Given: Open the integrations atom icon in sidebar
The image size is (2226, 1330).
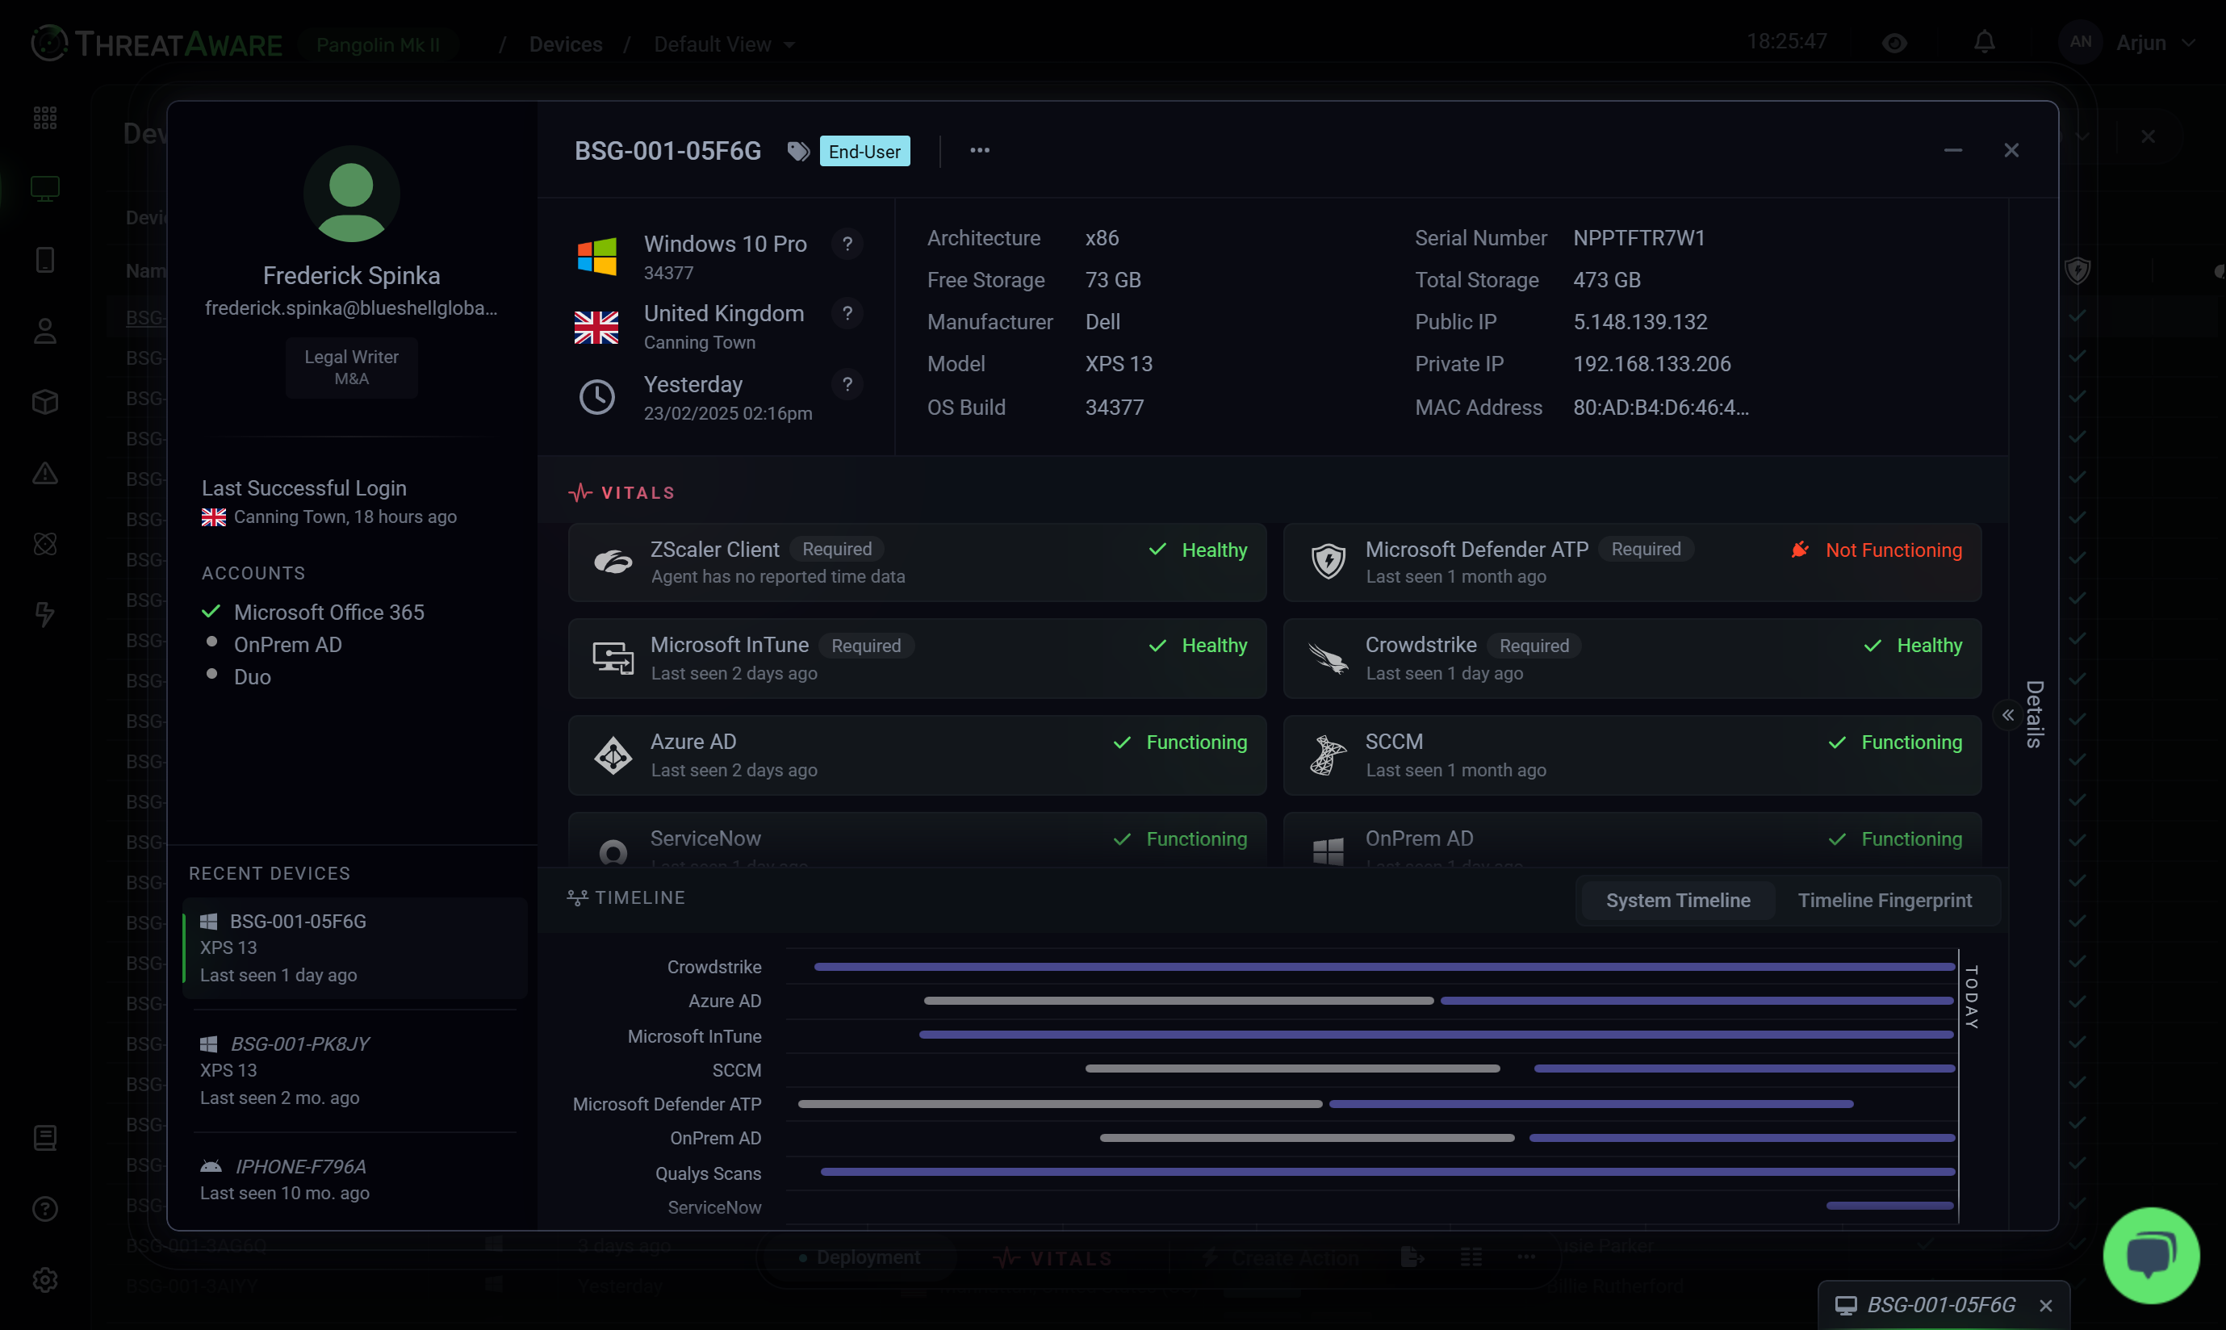Looking at the screenshot, I should (x=45, y=543).
